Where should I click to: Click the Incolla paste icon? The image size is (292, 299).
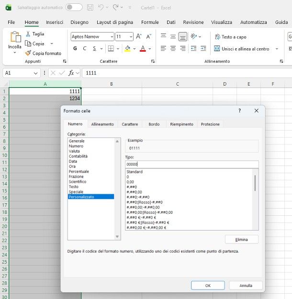15,37
